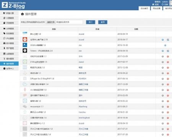Click the blue UEditor plugin logo icon
The width and height of the screenshot is (172, 137).
point(25,45)
